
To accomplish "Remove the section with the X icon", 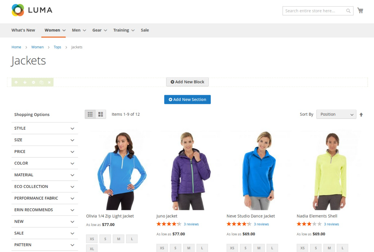I will coord(49,82).
